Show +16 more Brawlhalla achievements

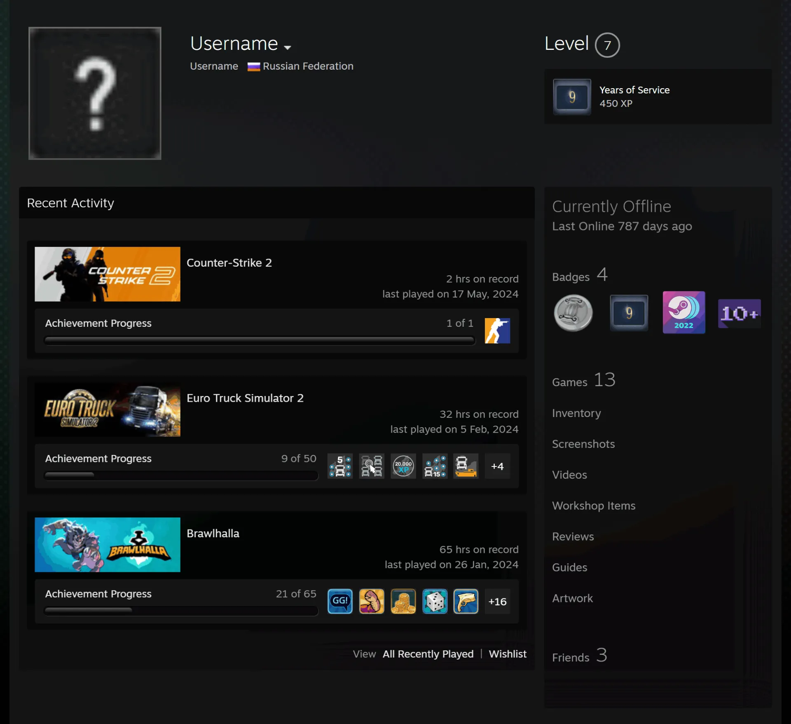(x=497, y=601)
